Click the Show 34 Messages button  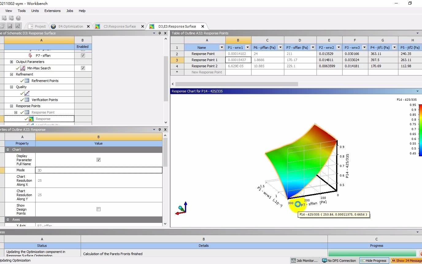[x=406, y=261]
